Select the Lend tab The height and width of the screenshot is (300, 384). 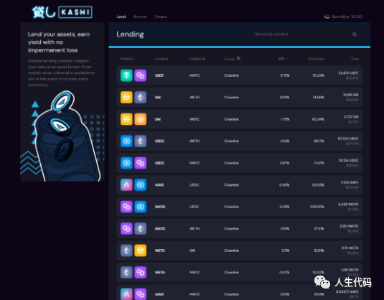point(121,17)
